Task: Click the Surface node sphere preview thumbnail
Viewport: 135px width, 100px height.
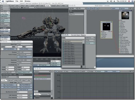Action: (125, 15)
